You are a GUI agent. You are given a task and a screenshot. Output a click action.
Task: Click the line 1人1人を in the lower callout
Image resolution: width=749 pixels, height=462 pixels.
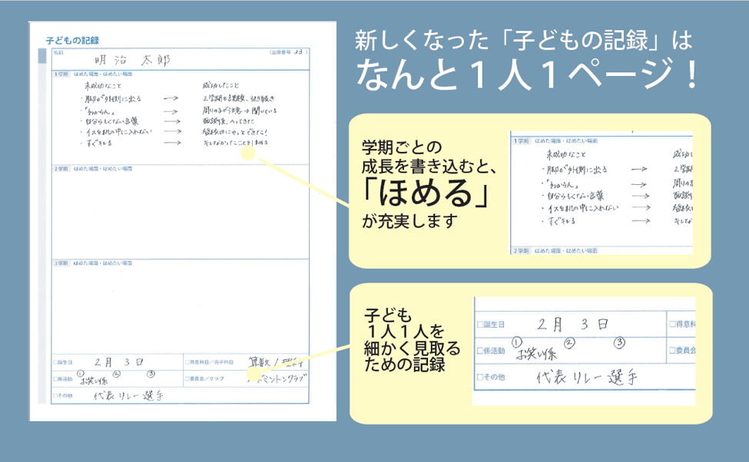point(406,332)
